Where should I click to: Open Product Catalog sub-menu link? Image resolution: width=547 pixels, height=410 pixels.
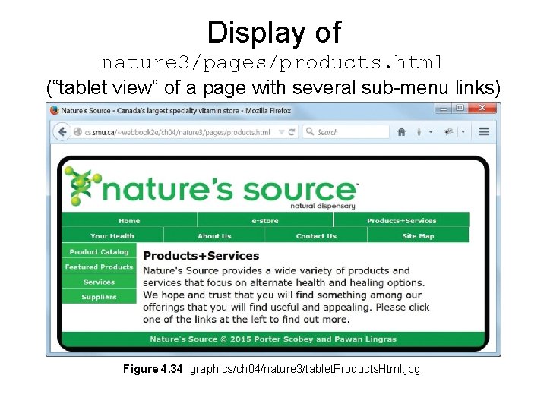coord(99,251)
